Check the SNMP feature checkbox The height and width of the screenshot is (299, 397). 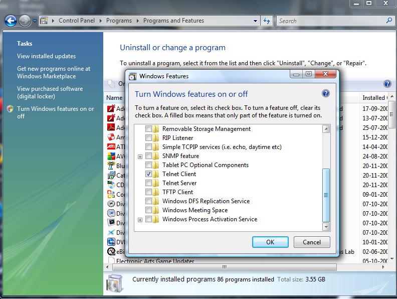pyautogui.click(x=148, y=156)
